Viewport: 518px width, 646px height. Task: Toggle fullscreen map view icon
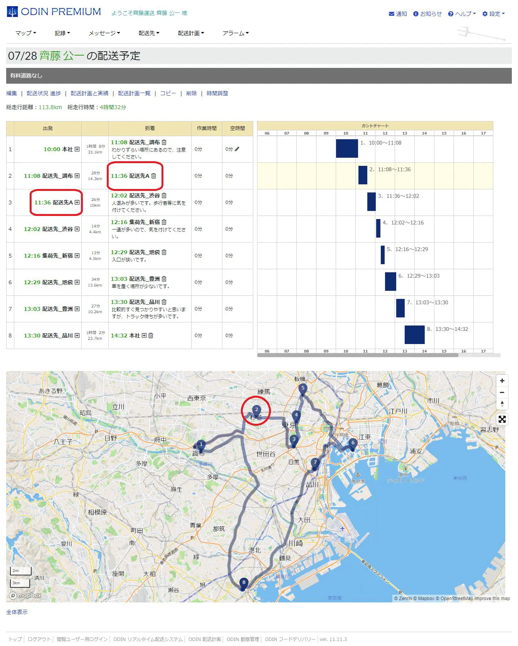click(502, 419)
